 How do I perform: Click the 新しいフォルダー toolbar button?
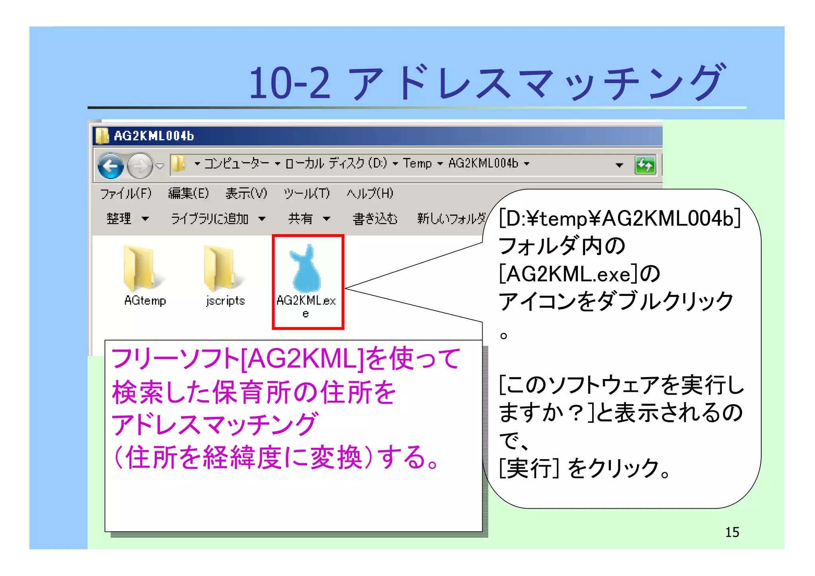click(451, 218)
